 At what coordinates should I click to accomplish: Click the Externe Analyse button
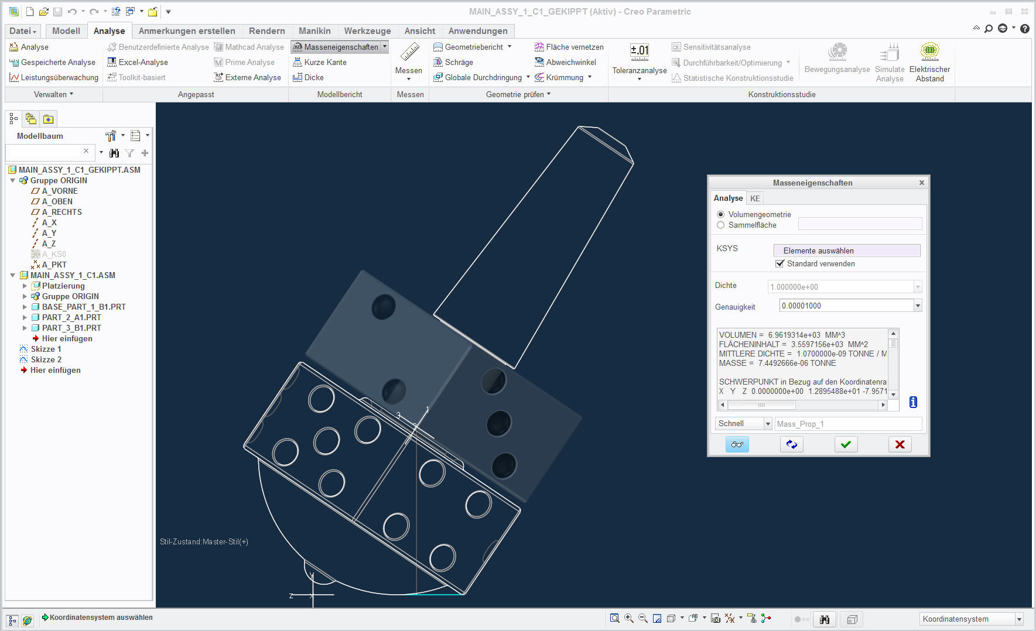(247, 77)
